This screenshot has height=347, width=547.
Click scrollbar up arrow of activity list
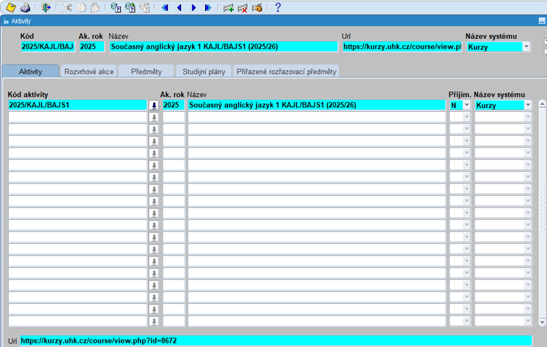pos(542,105)
